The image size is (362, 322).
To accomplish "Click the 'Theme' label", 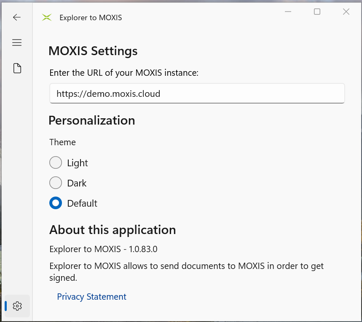I will [62, 142].
